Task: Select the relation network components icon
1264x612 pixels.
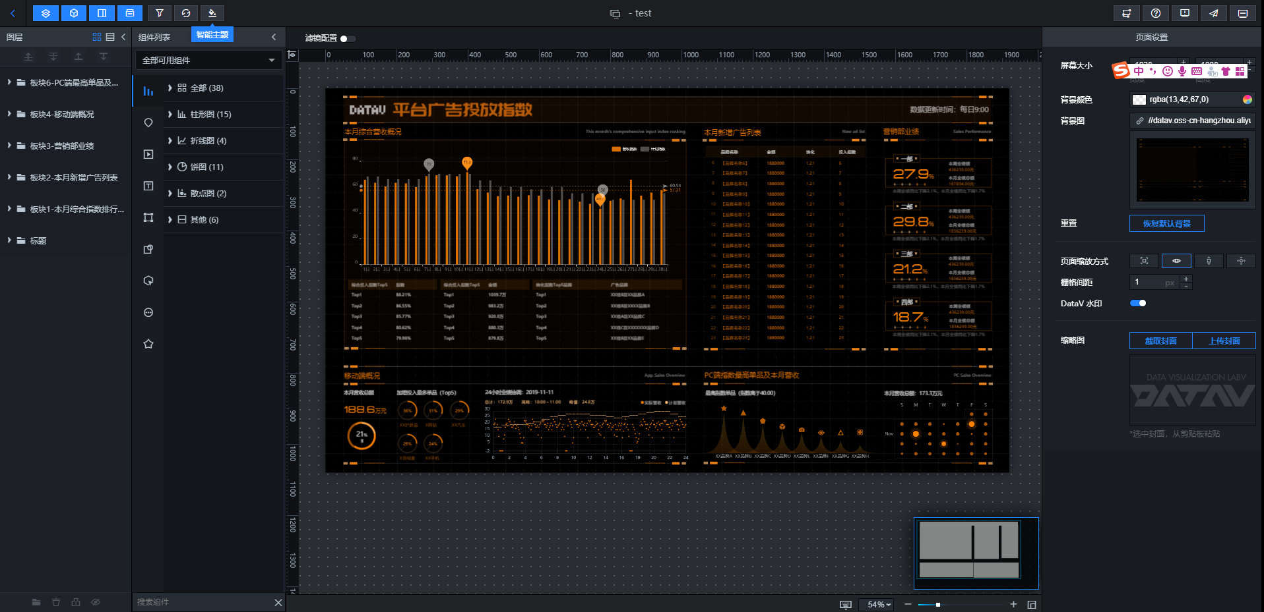Action: (148, 217)
